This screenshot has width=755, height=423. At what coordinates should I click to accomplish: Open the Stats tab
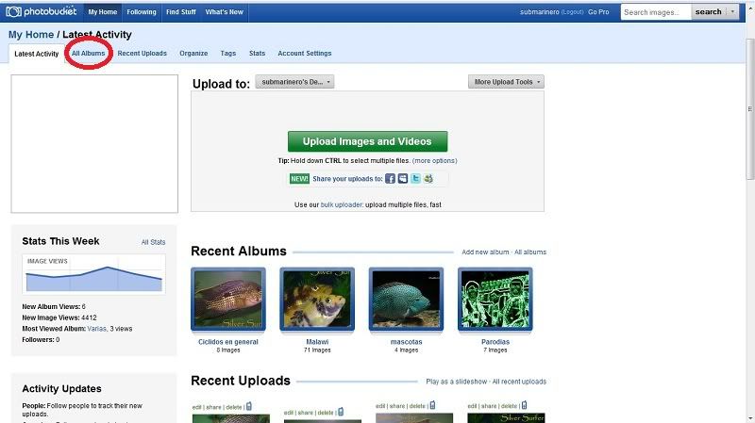click(257, 54)
